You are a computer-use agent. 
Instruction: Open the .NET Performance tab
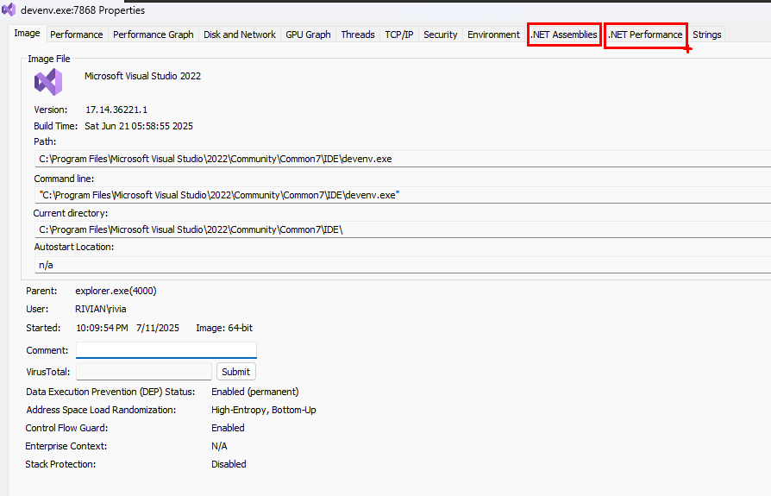click(x=645, y=35)
